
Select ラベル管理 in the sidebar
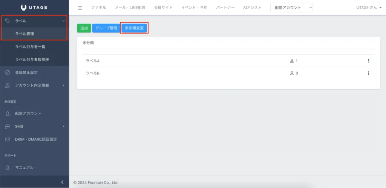(25, 34)
